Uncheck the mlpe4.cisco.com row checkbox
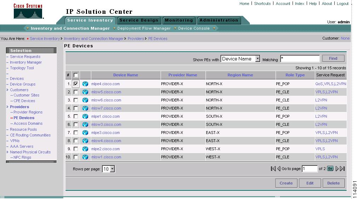 (76, 84)
